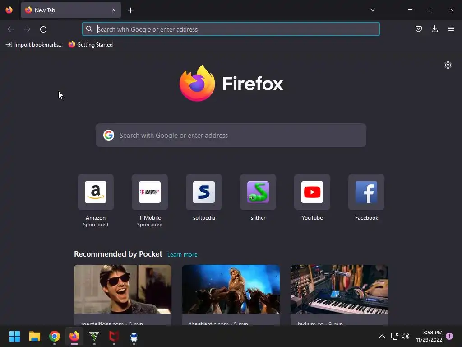Screen dimensions: 462x347
Task: Open Firefox View pinned icon
Action: [9, 10]
